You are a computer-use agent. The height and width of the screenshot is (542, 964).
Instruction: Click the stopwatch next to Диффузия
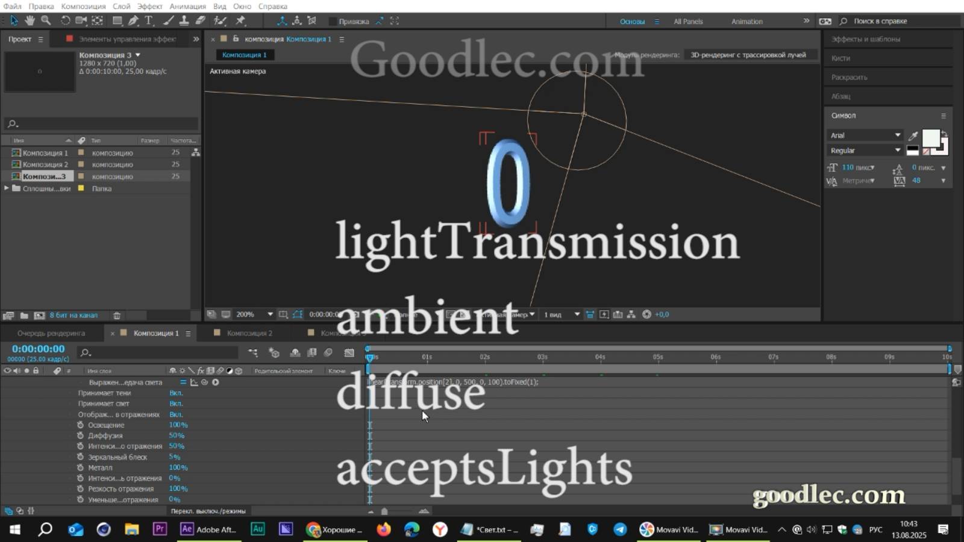click(81, 435)
